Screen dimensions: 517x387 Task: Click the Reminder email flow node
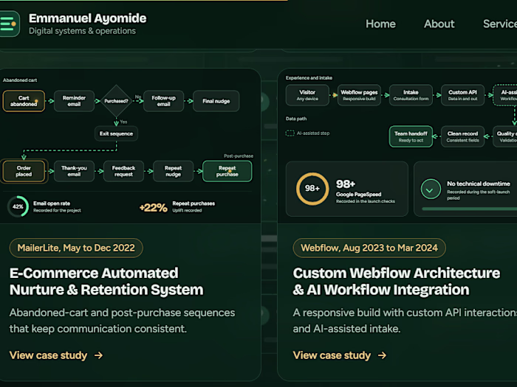click(74, 101)
